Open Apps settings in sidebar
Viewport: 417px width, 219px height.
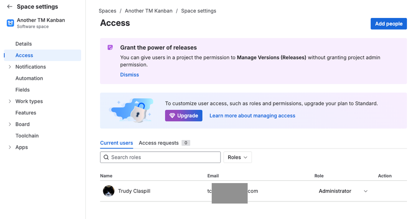point(22,148)
